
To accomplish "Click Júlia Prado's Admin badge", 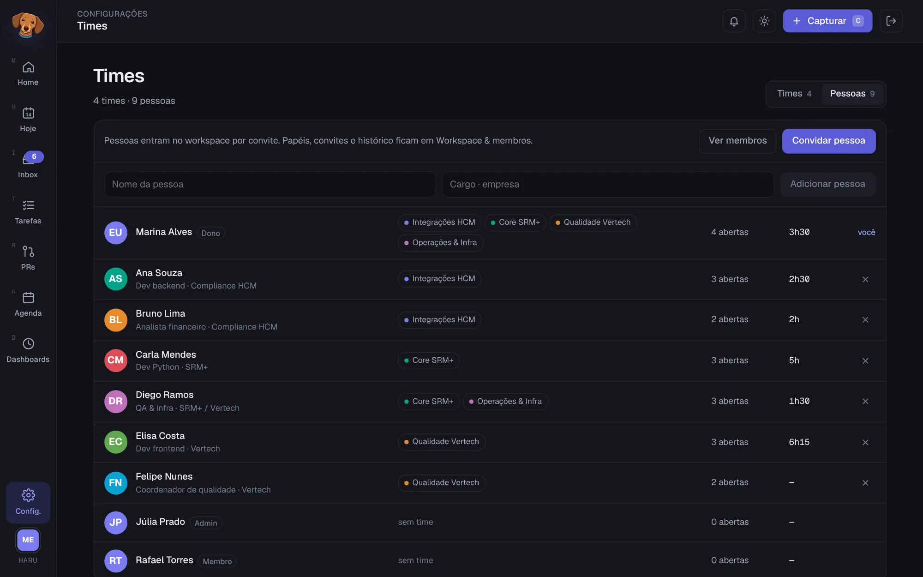I will click(206, 523).
